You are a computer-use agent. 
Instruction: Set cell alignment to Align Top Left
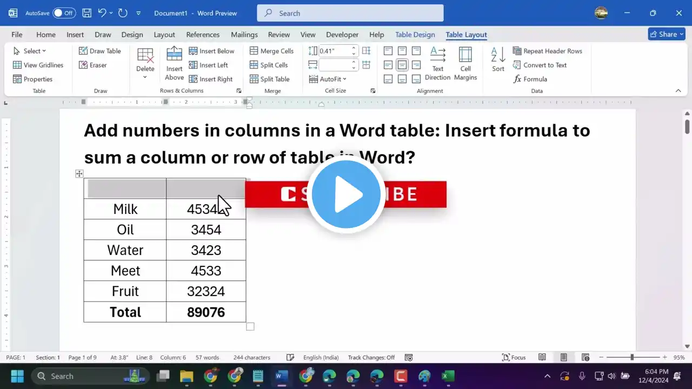tap(388, 51)
